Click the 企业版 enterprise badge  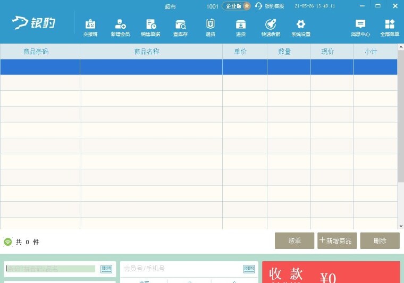tap(236, 6)
